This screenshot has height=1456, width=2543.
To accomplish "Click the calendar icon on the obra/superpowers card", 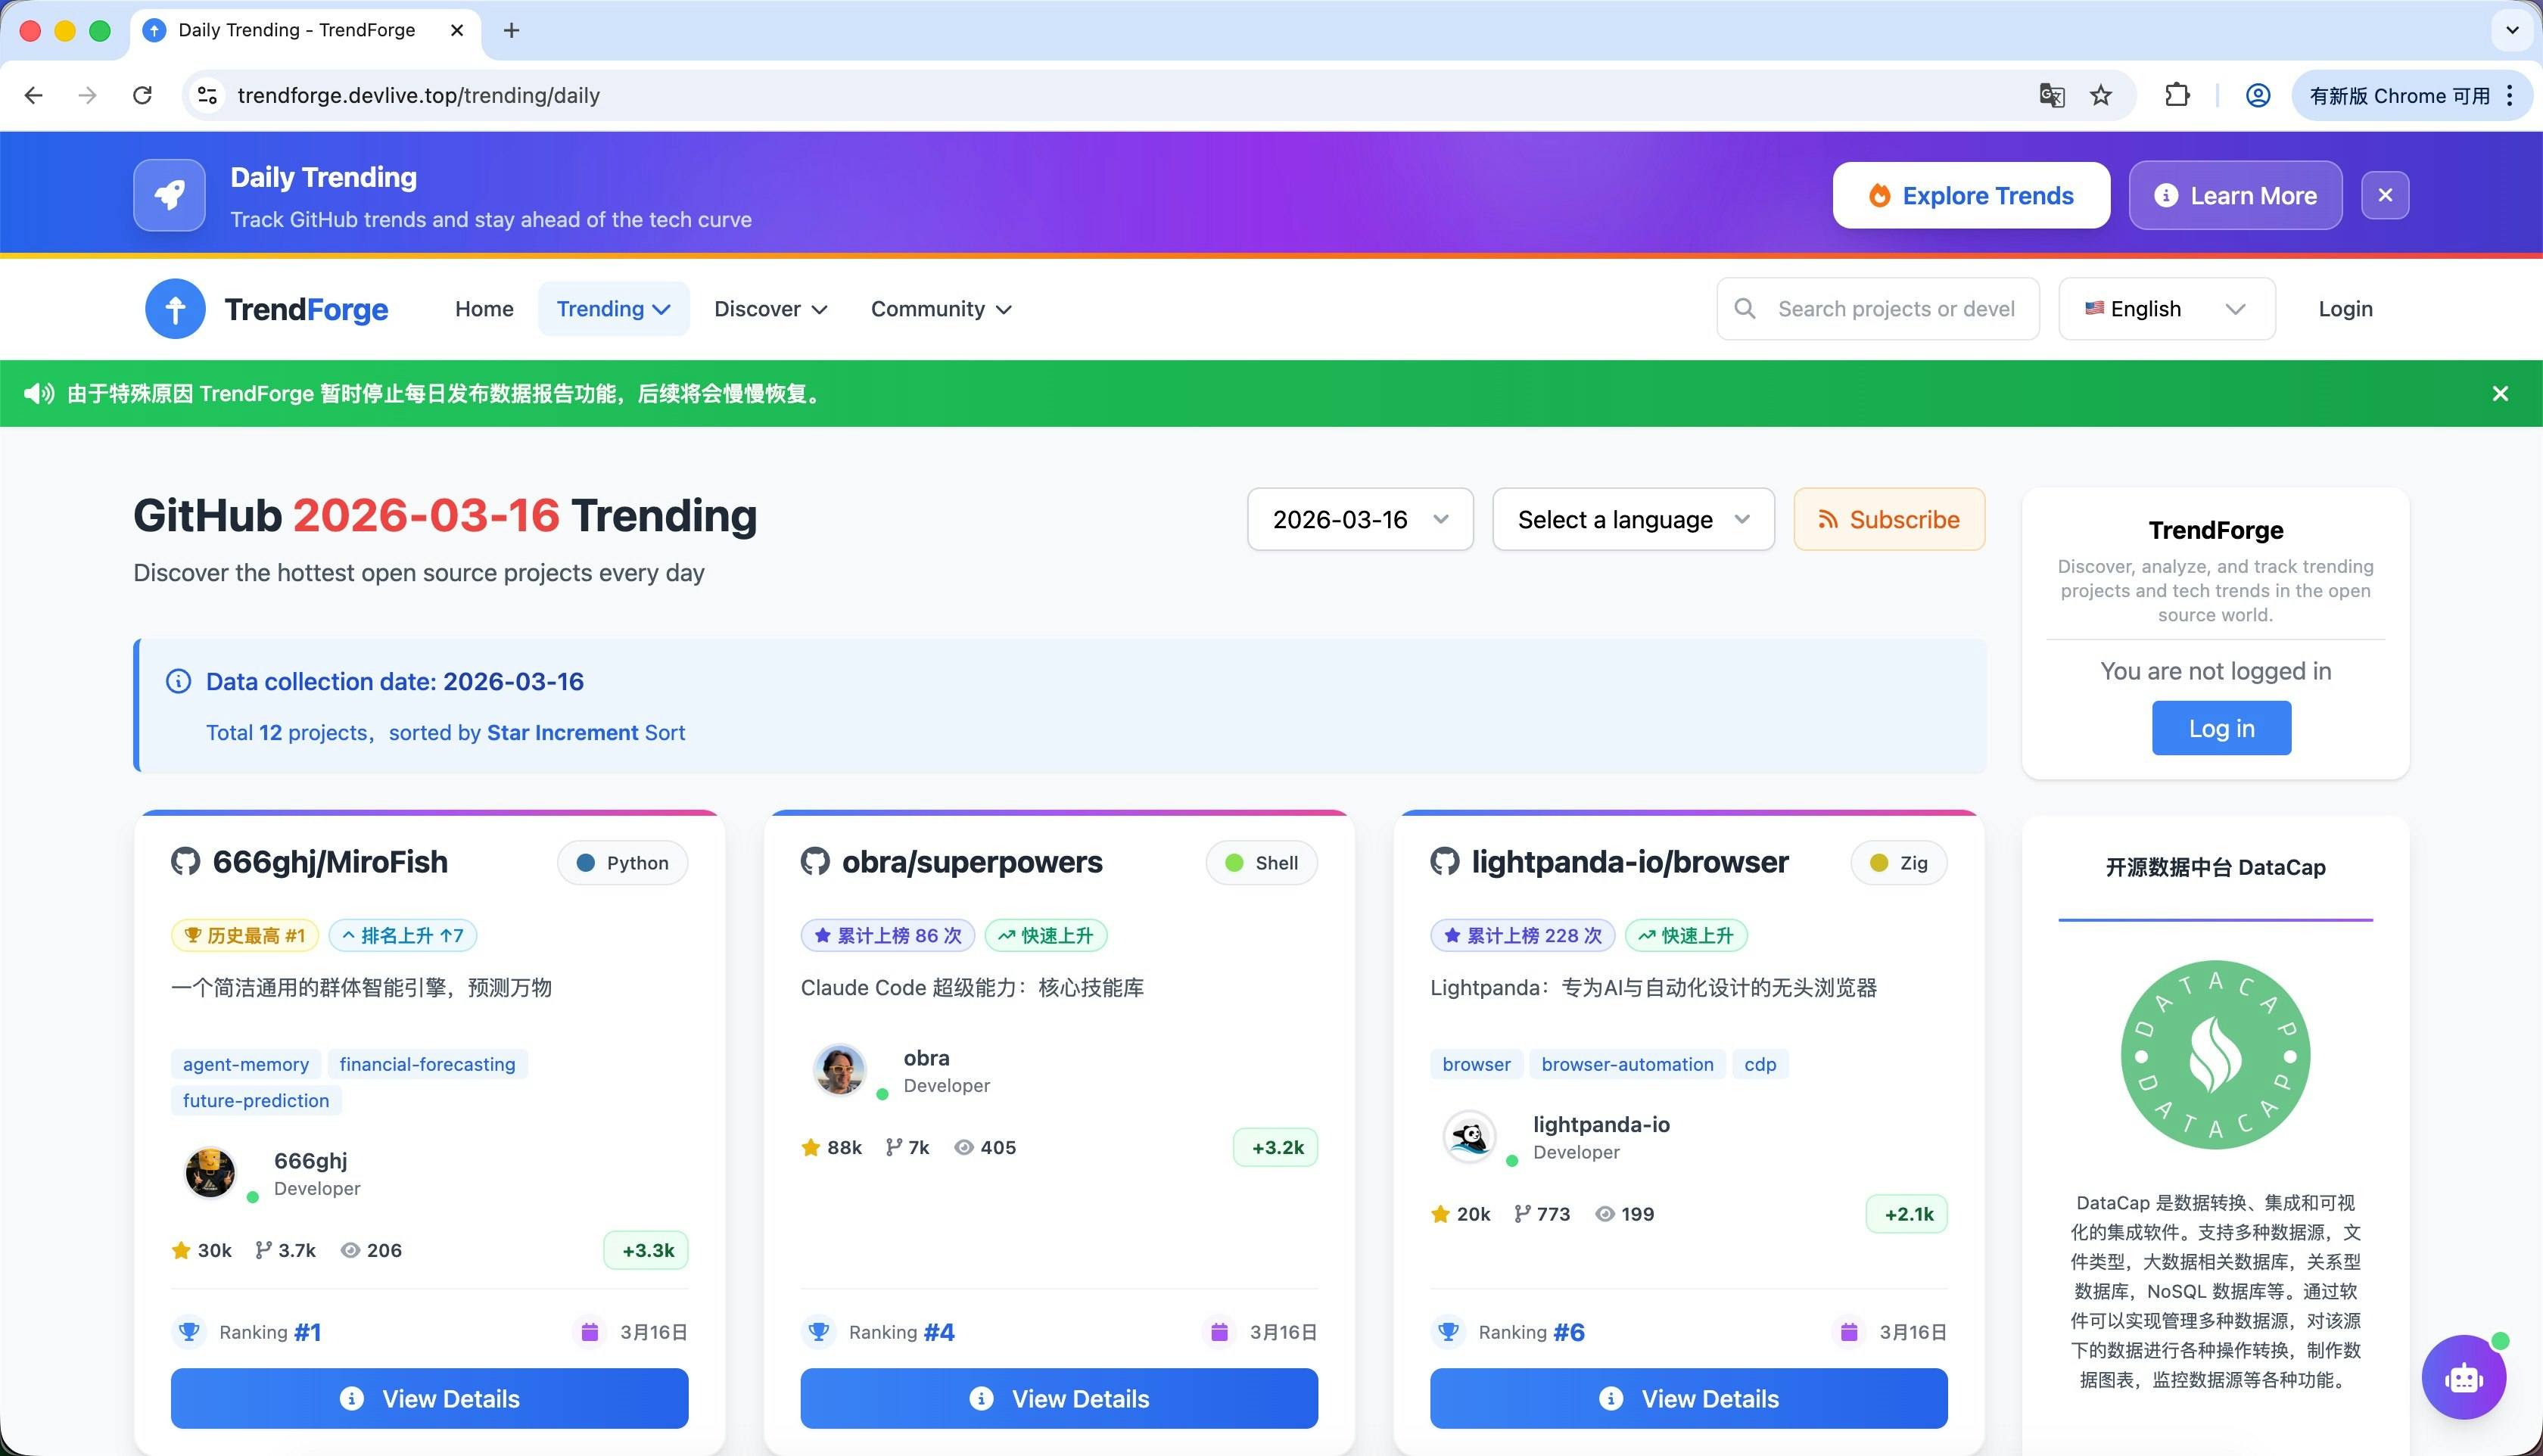I will (x=1219, y=1331).
